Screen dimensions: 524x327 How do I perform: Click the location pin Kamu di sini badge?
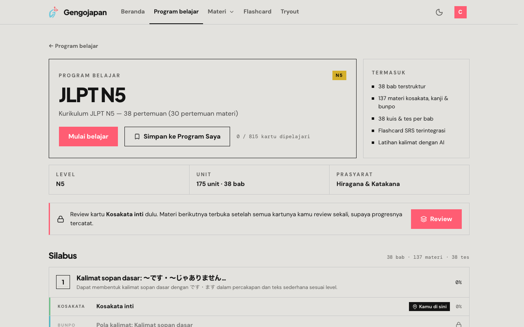(429, 307)
